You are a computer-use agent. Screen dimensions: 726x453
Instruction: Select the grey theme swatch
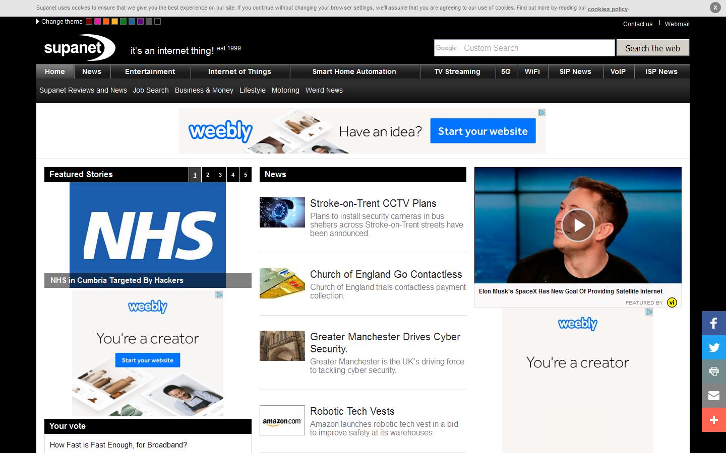pyautogui.click(x=149, y=22)
